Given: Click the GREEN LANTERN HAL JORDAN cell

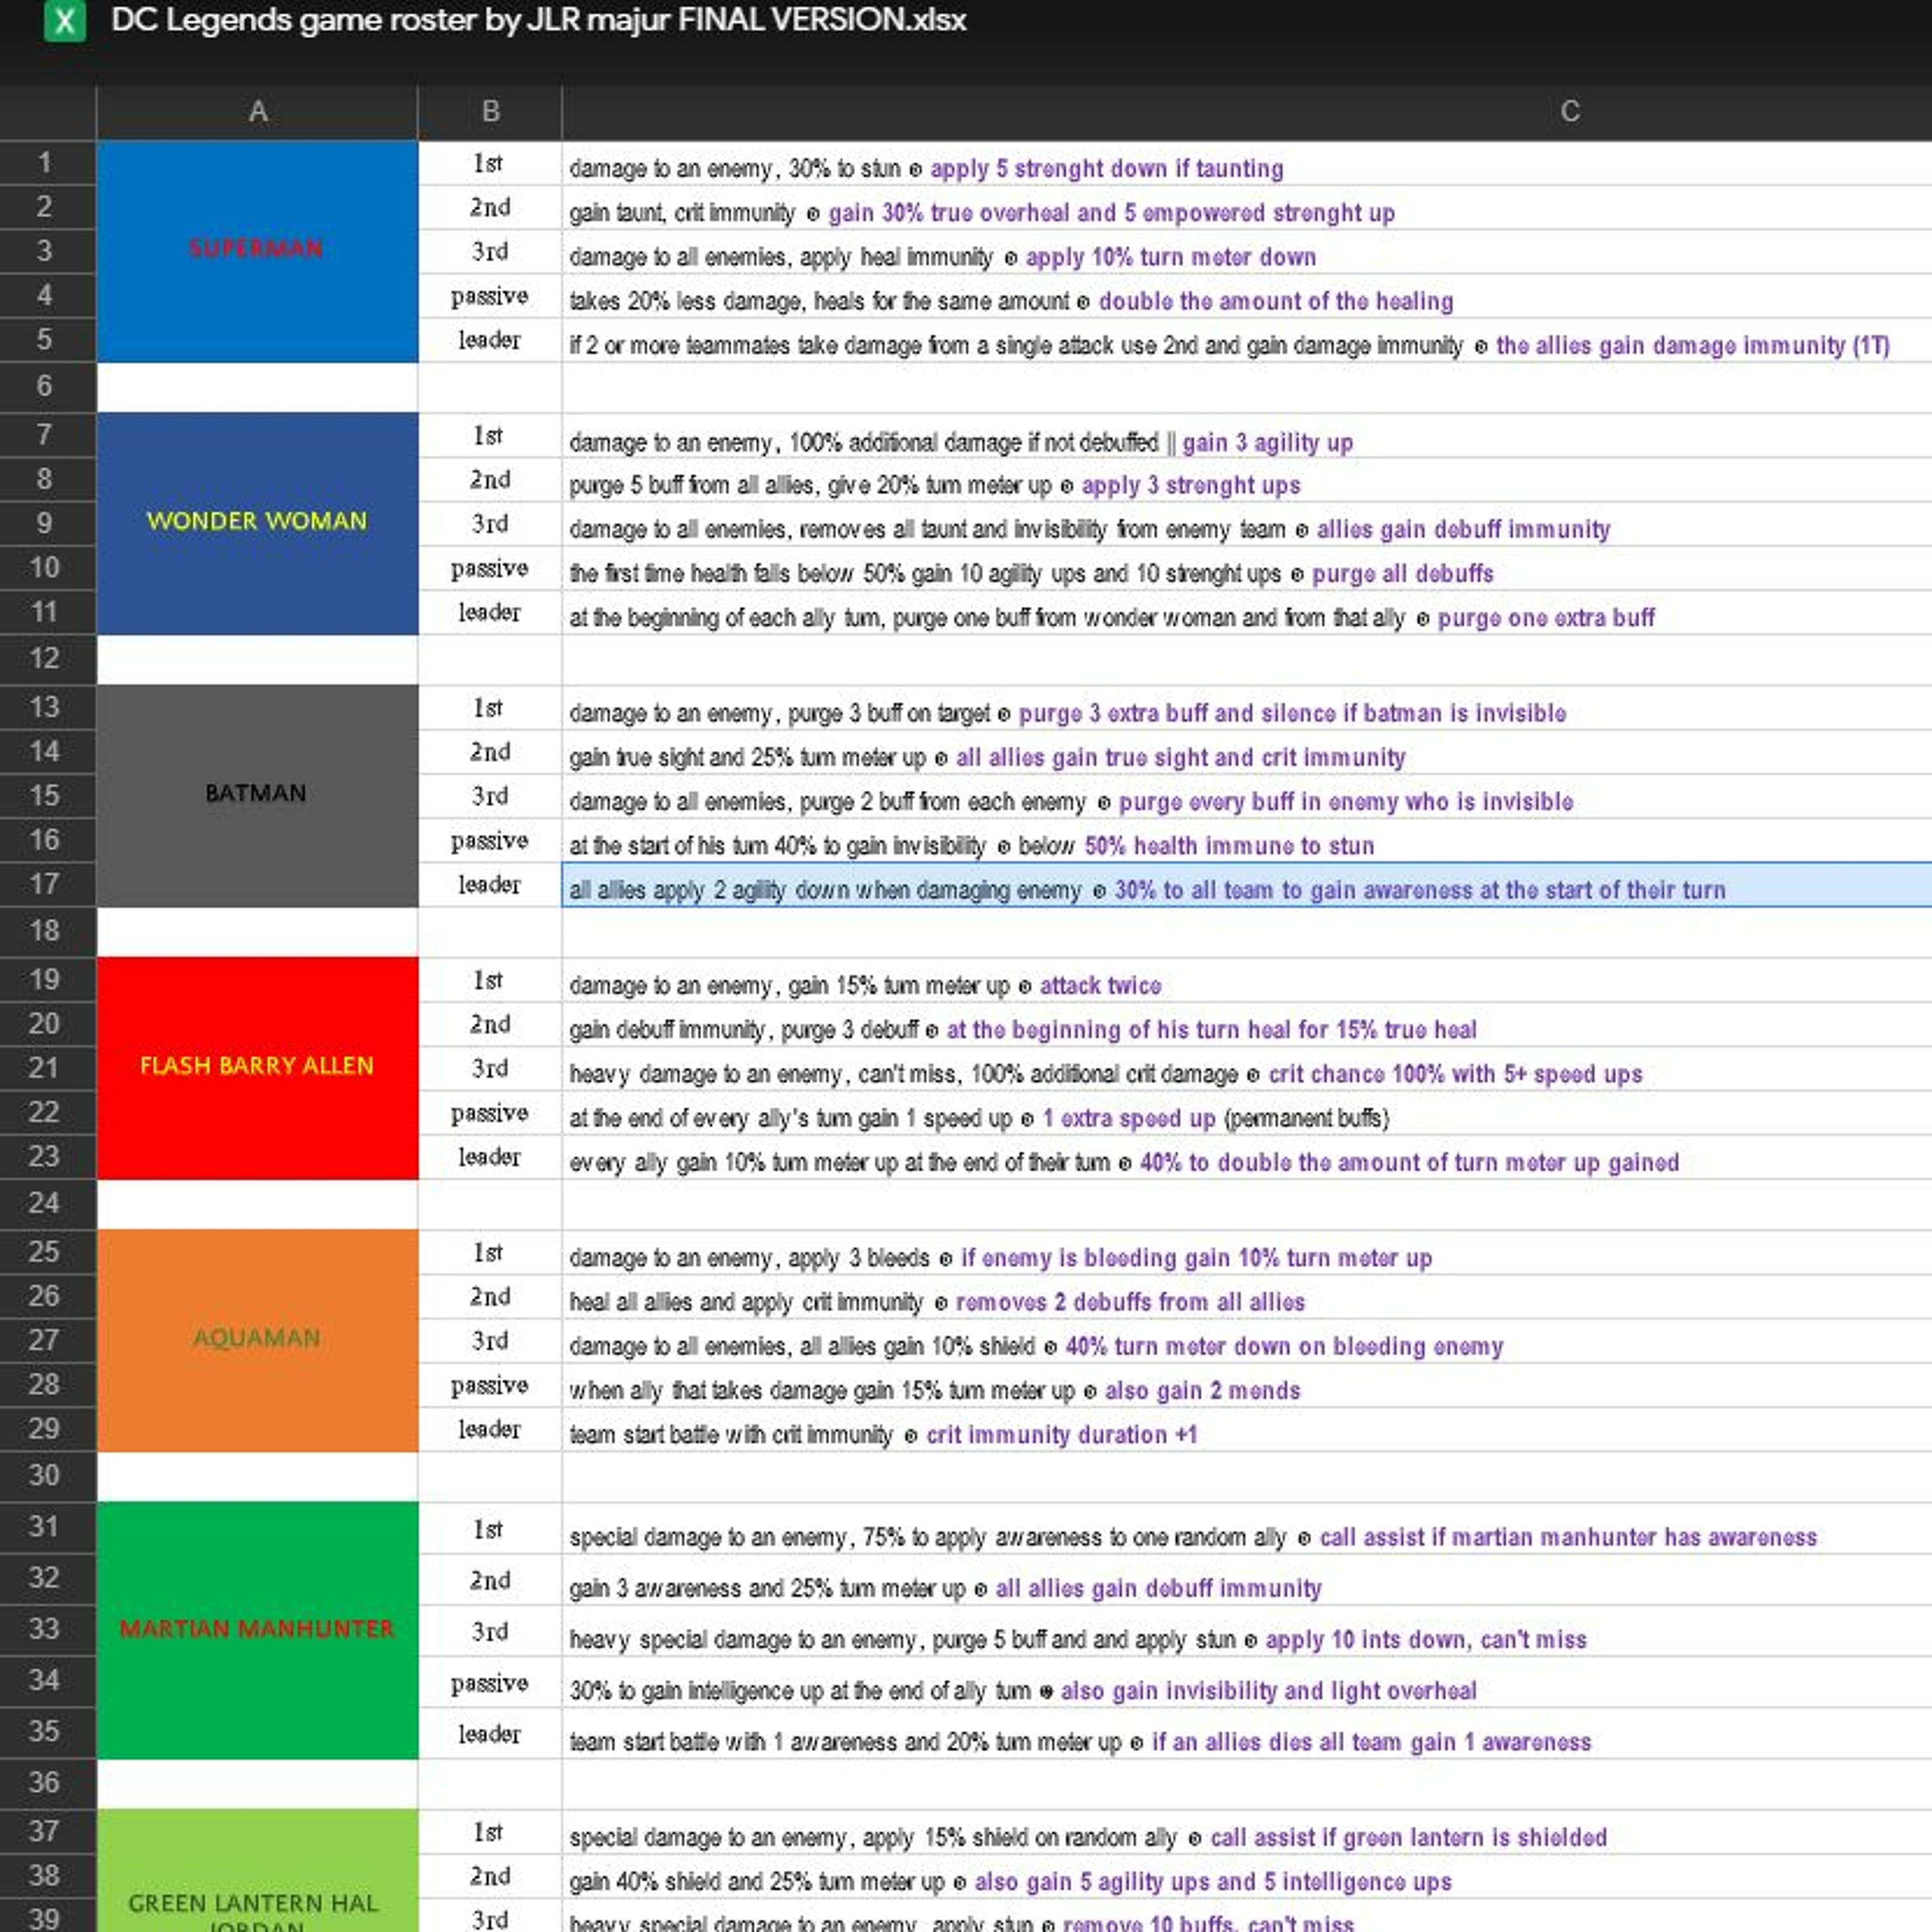Looking at the screenshot, I should point(257,1870).
